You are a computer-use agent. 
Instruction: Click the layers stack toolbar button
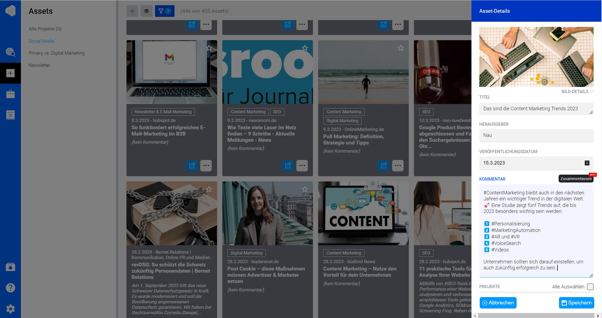tap(147, 11)
